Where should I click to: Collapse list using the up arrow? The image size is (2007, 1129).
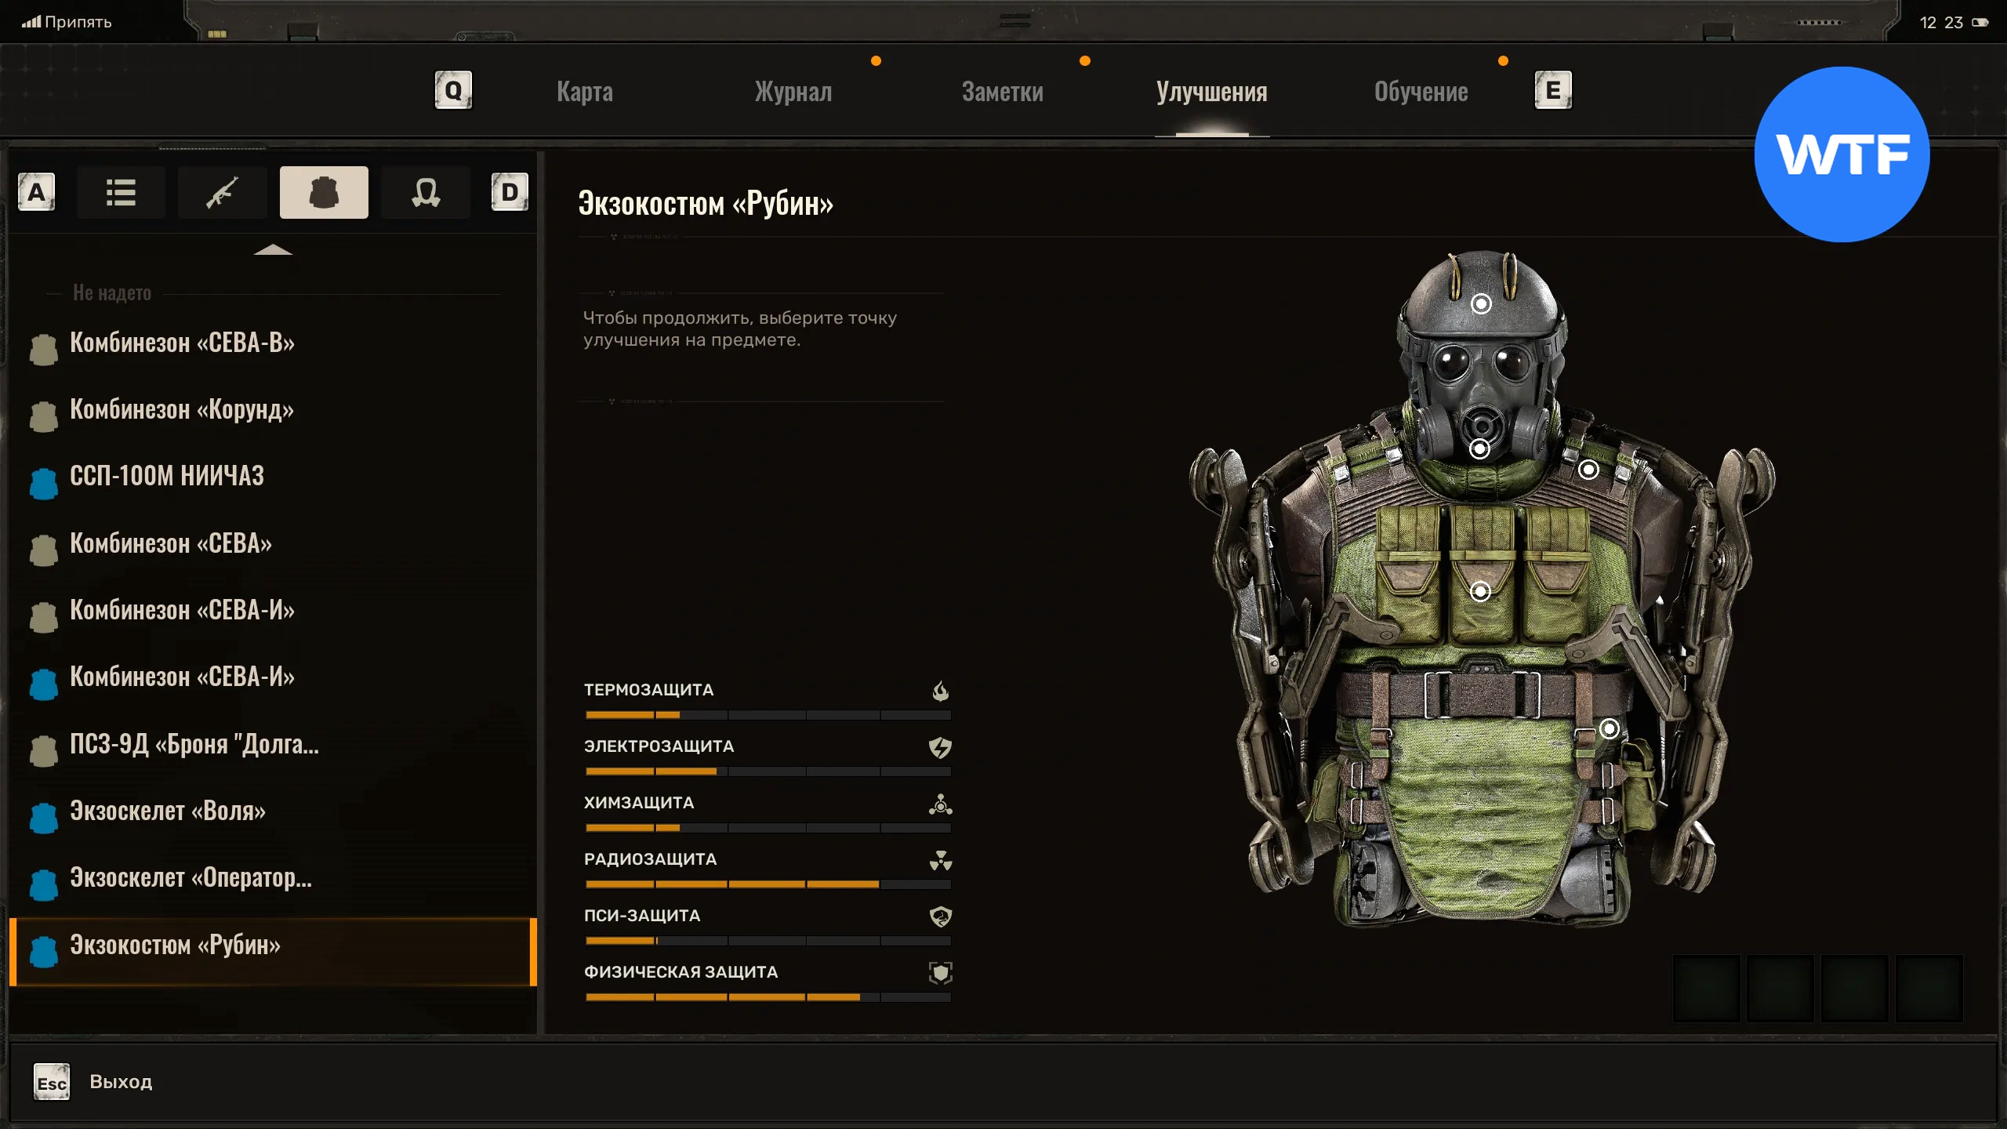[273, 250]
